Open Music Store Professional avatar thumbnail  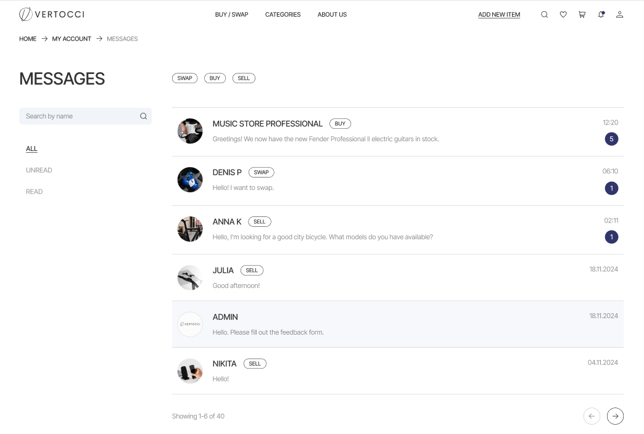coord(190,131)
